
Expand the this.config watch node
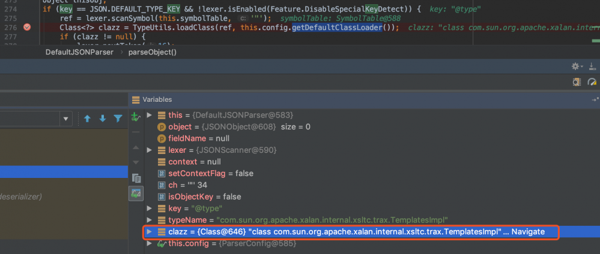tap(150, 243)
